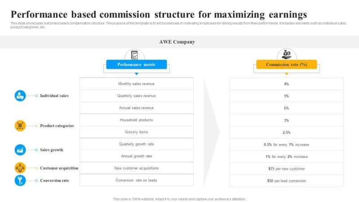Click the New customer acquisitions cell
The image size is (359, 202).
coord(136,168)
